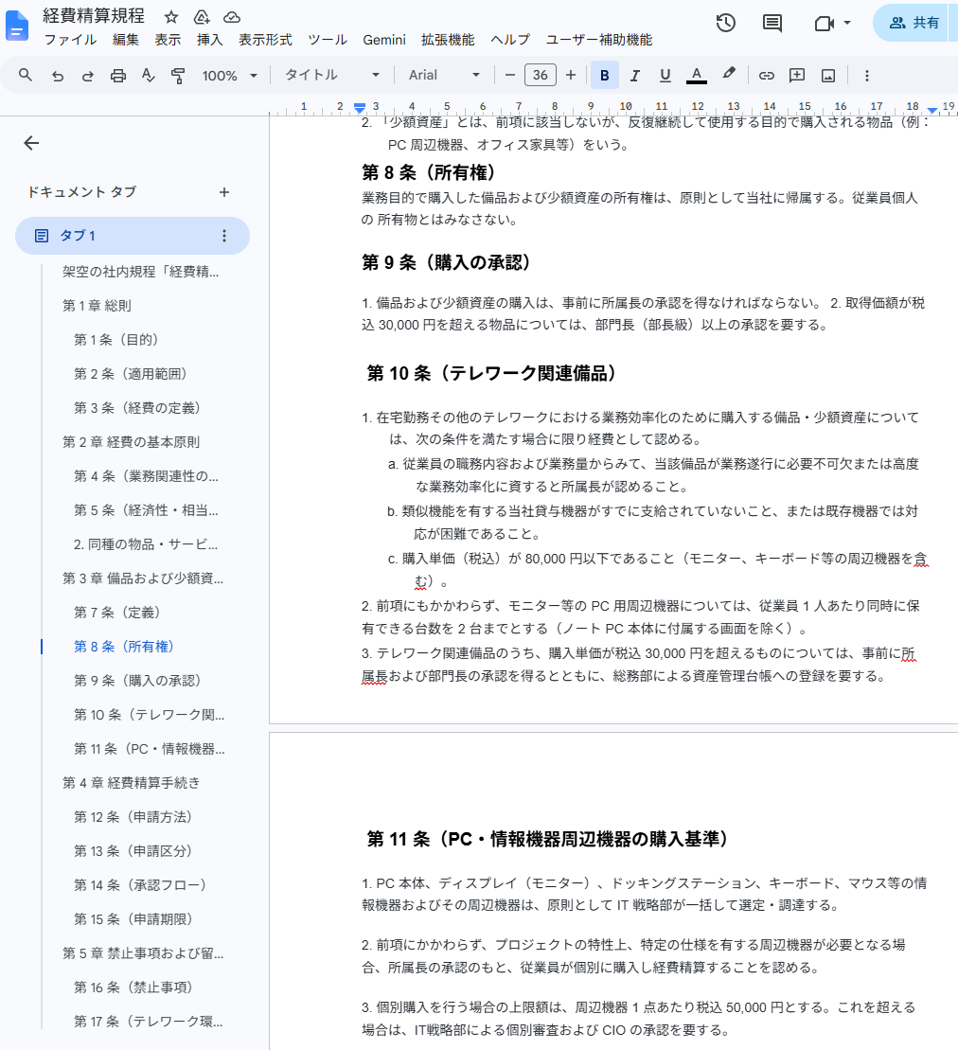Start a Meet call camera icon

(825, 24)
